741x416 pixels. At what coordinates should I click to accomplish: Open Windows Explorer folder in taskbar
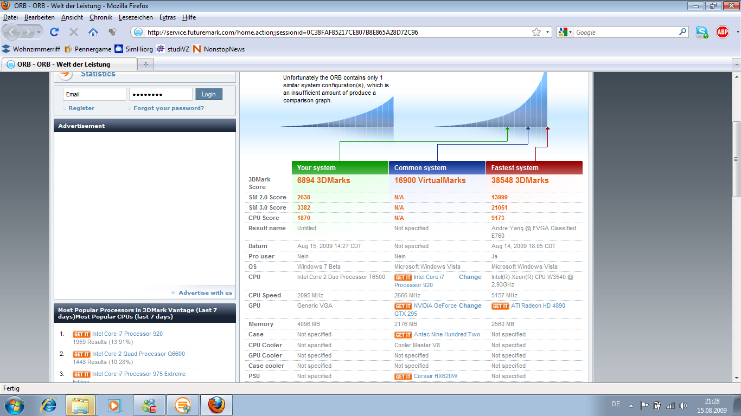click(x=81, y=405)
